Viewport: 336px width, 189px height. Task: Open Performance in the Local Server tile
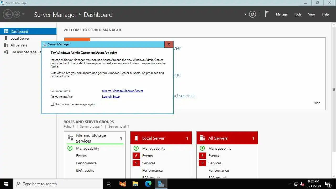click(x=153, y=170)
